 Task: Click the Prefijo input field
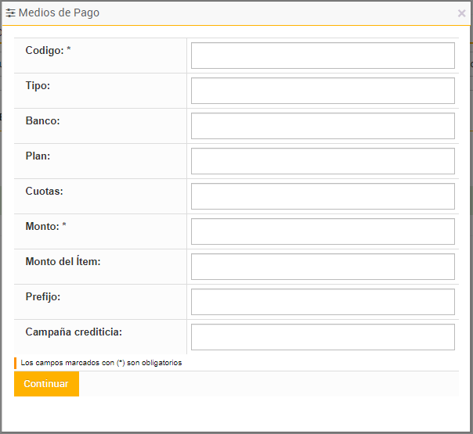323,302
